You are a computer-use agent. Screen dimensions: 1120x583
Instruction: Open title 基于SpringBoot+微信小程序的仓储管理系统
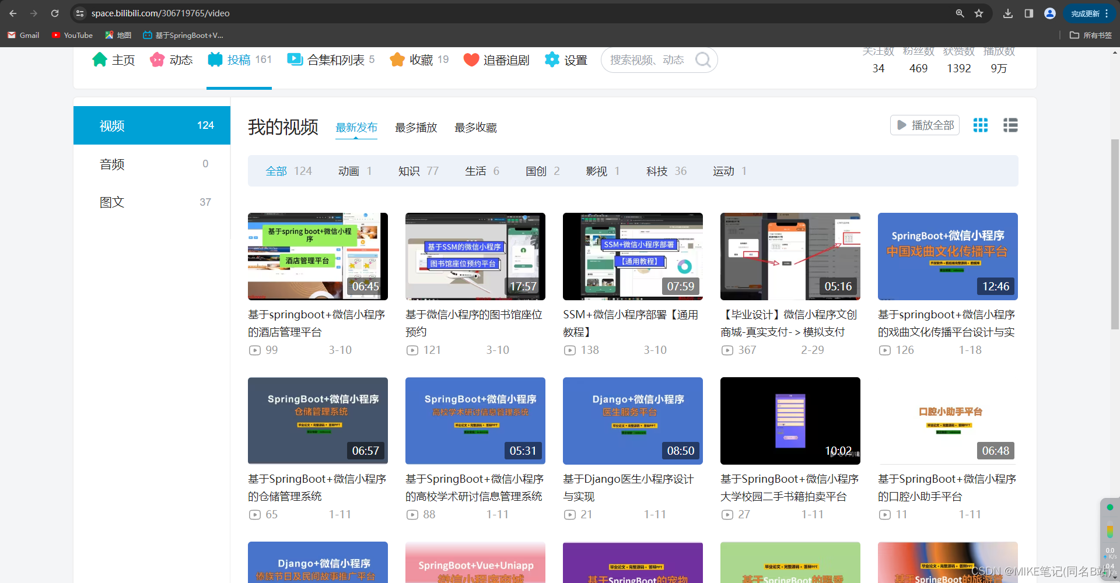(317, 487)
